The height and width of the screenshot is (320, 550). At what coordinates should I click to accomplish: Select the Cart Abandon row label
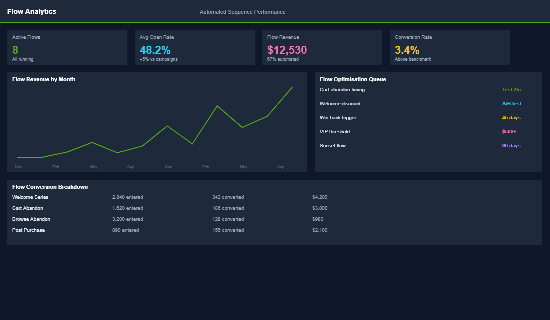click(27, 208)
